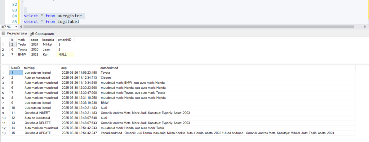Click the horizontal scrollbar thumb in editor
This screenshot has height=142, width=369.
click(x=188, y=27)
